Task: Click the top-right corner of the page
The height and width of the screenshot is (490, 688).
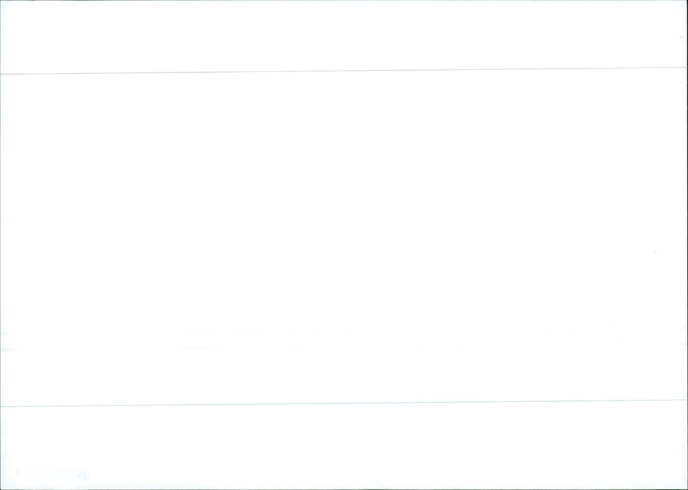Action: [x=685, y=2]
